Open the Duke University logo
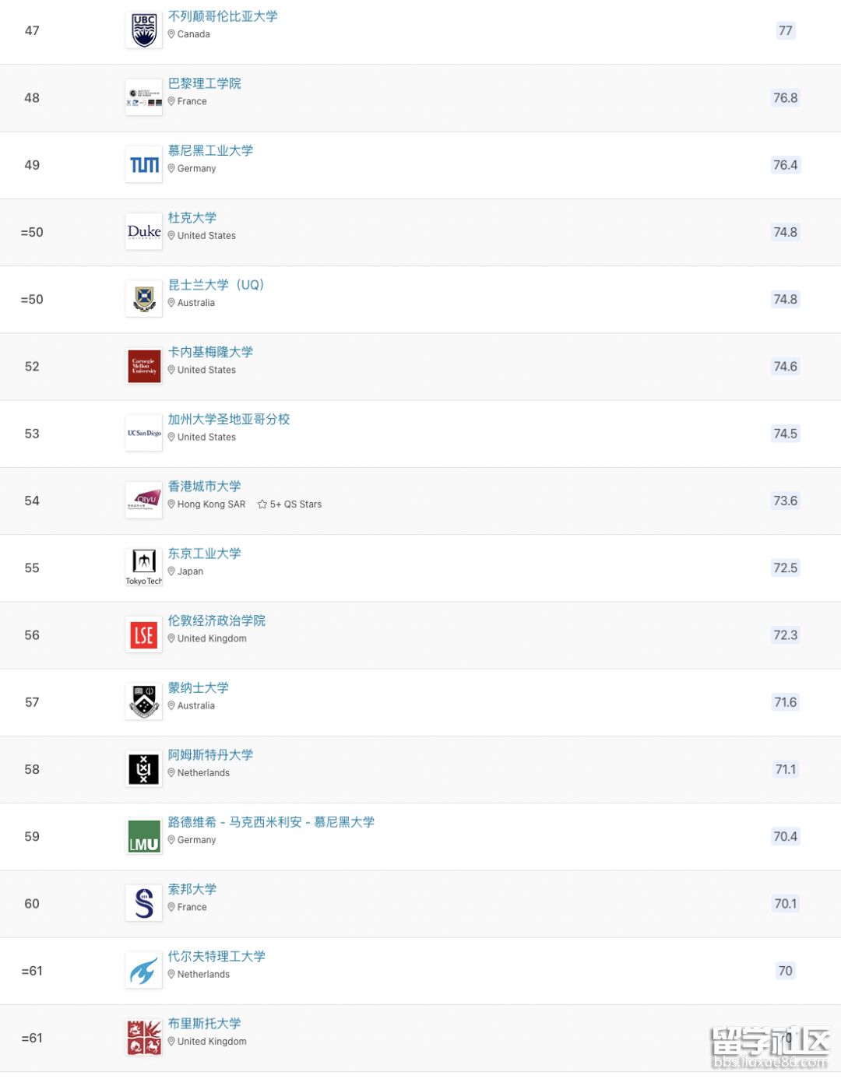Viewport: 841px width, 1079px height. click(x=144, y=232)
